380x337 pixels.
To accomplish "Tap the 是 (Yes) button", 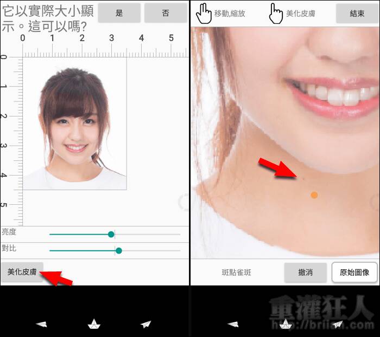I will tap(119, 13).
